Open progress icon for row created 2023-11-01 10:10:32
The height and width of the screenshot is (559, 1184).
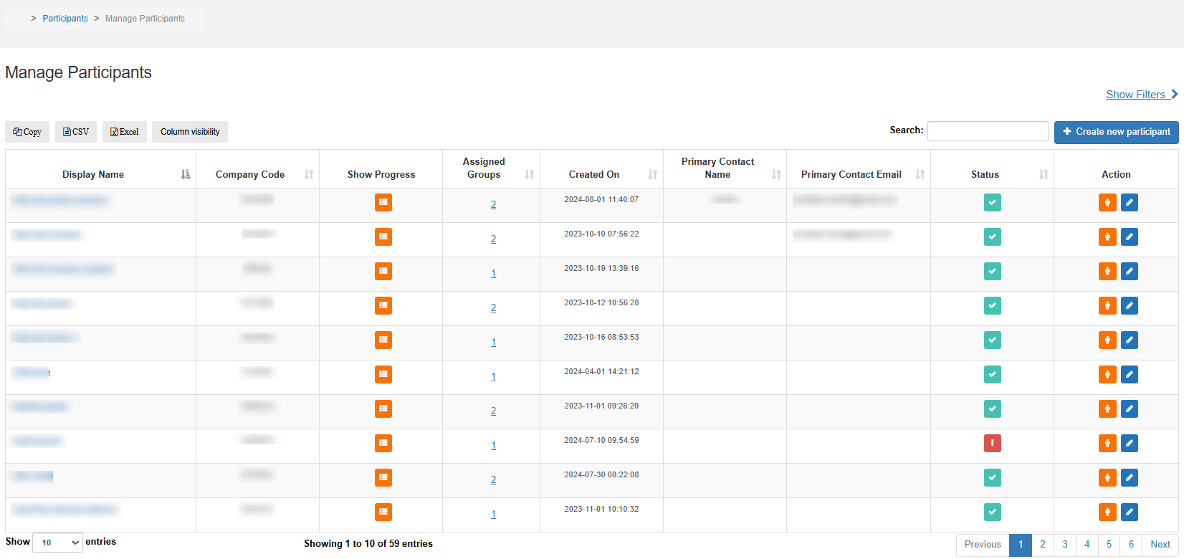(x=383, y=512)
